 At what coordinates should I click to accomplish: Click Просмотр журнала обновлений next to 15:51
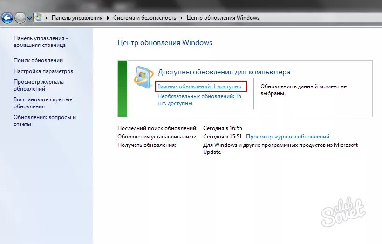pyautogui.click(x=287, y=137)
